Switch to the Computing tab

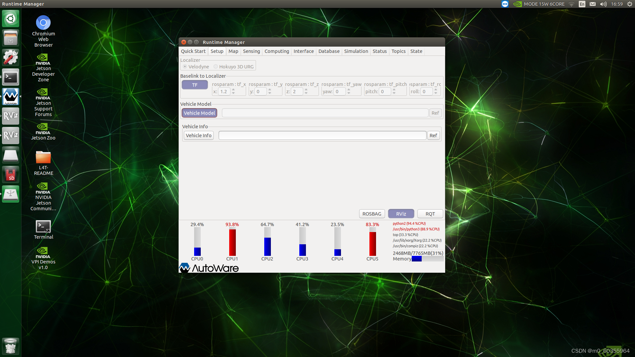pos(276,51)
